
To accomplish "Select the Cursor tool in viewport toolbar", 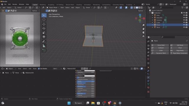I will (44, 19).
